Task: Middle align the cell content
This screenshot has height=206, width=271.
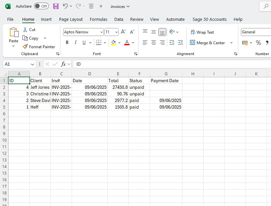Action: [154, 32]
